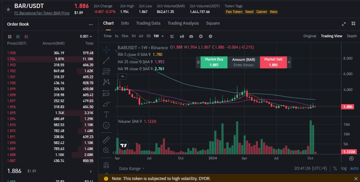Open the technical indicators chart icon
Image resolution: width=360 pixels, height=182 pixels.
point(172,36)
